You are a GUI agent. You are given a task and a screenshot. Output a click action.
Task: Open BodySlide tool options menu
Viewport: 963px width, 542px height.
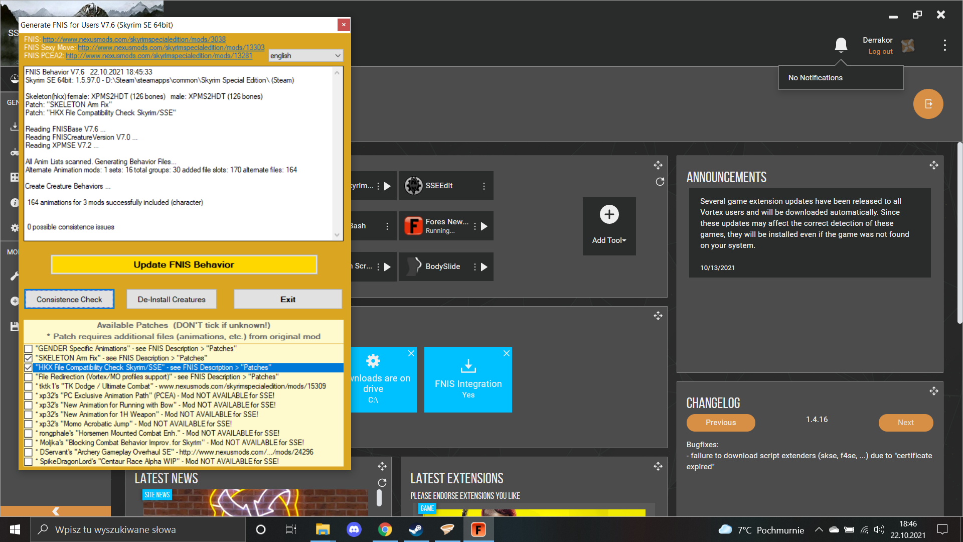click(474, 267)
